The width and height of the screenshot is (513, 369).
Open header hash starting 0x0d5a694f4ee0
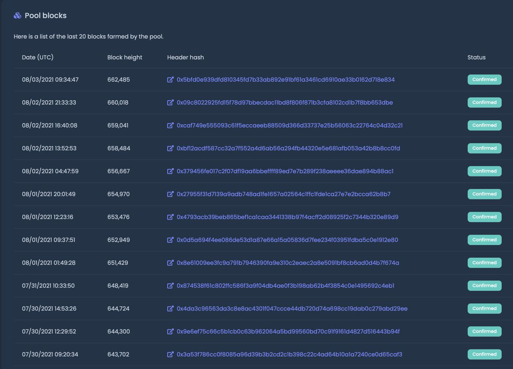pos(287,240)
